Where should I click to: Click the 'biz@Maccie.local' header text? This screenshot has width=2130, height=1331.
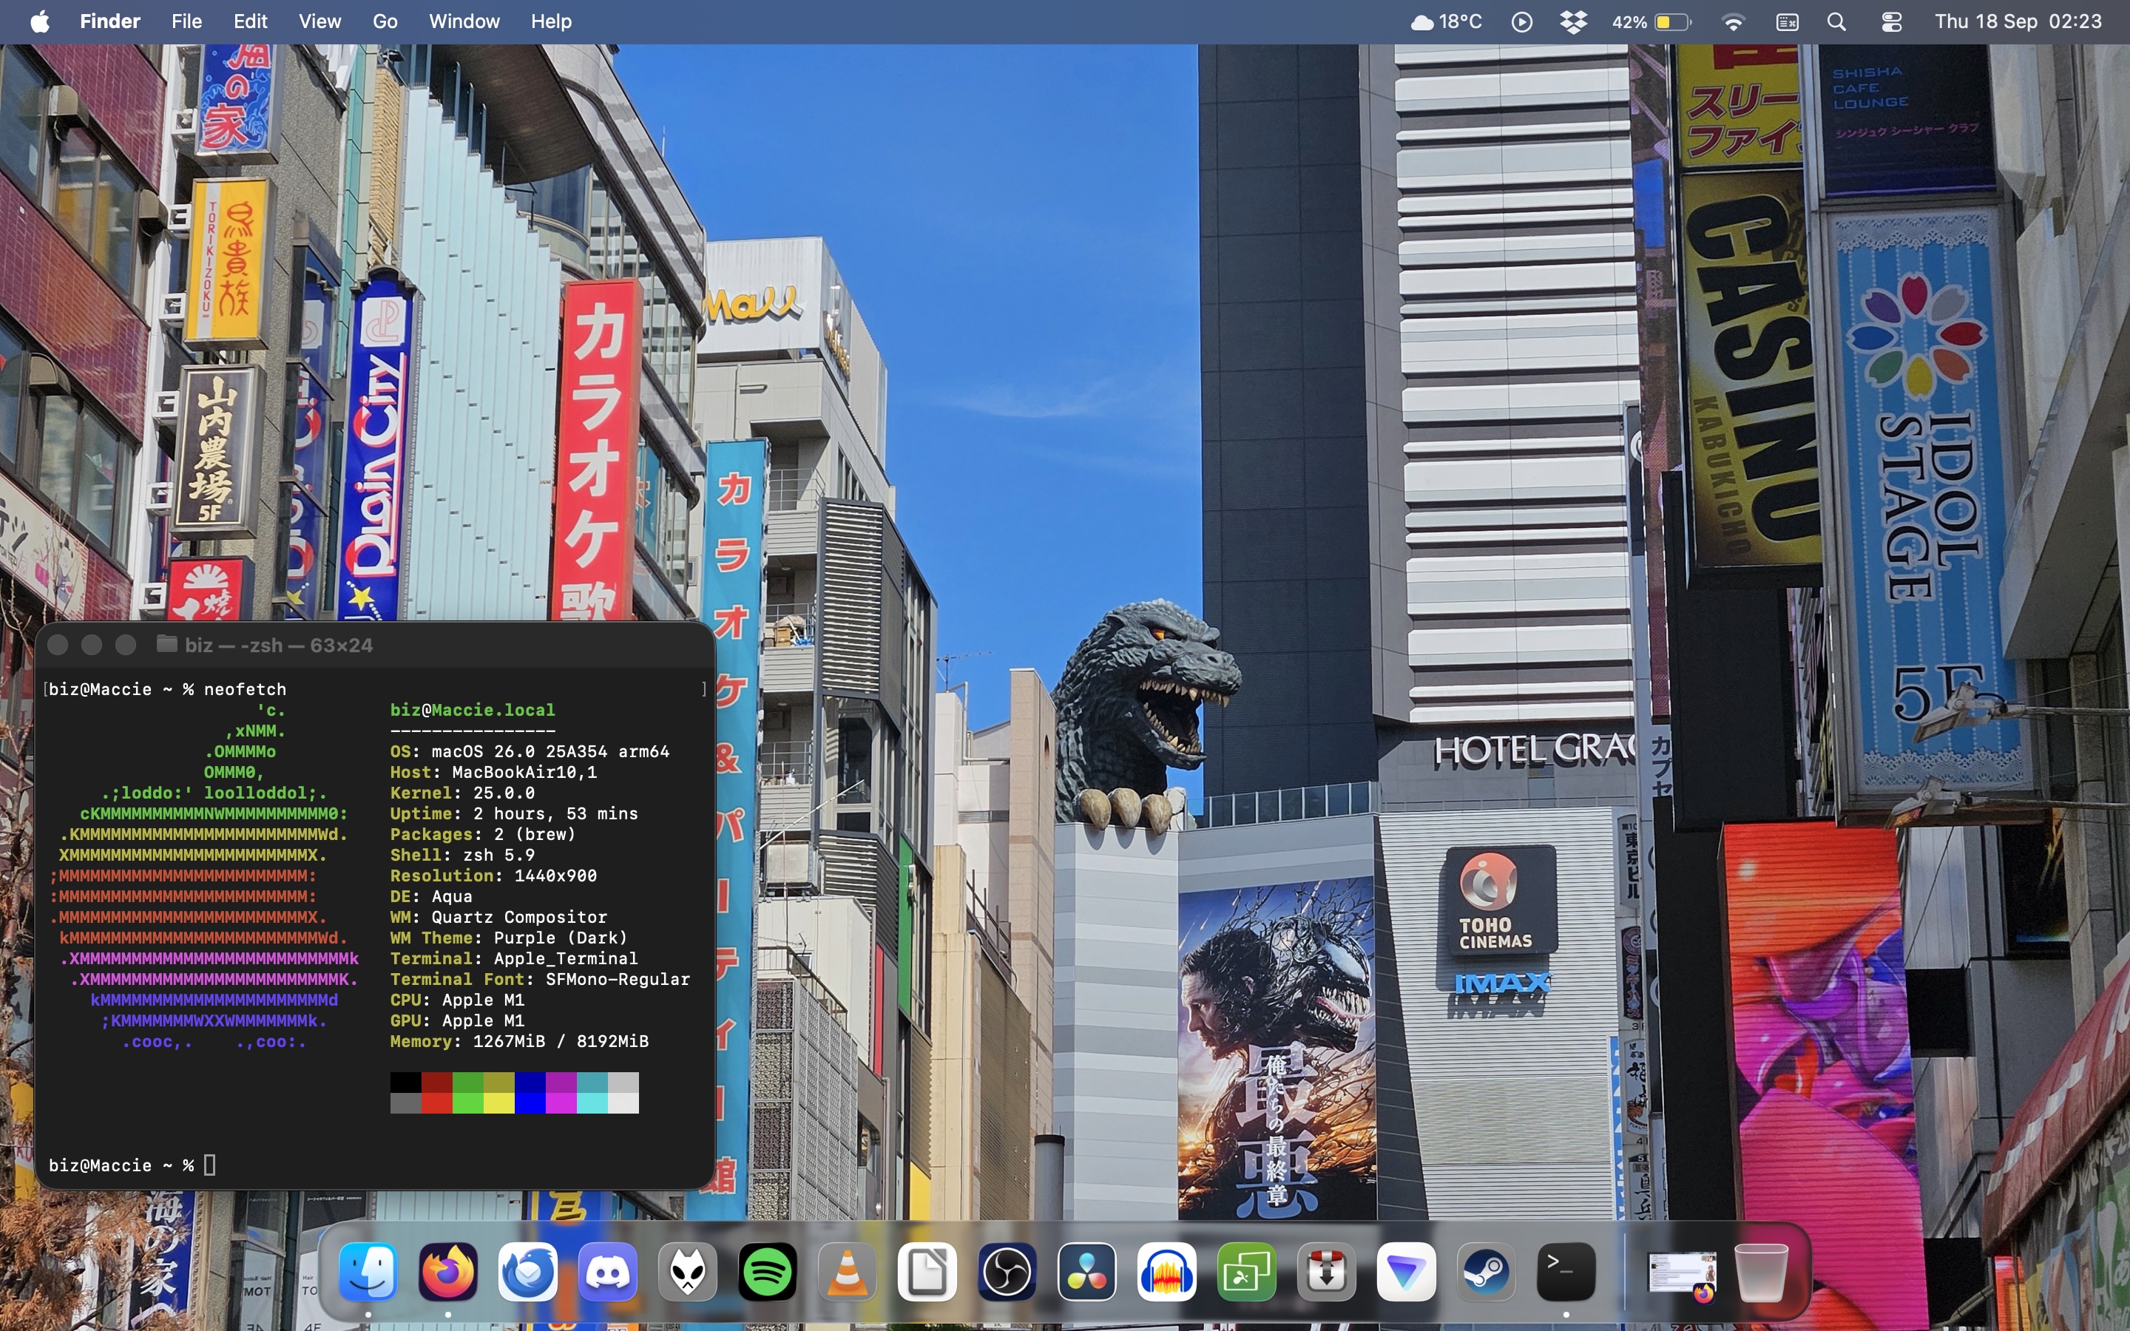click(473, 710)
